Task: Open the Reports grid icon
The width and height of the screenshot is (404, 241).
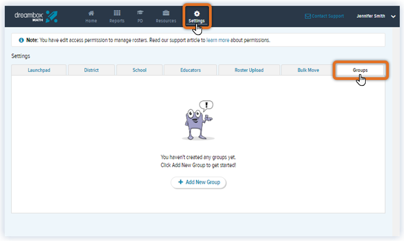Action: (117, 14)
